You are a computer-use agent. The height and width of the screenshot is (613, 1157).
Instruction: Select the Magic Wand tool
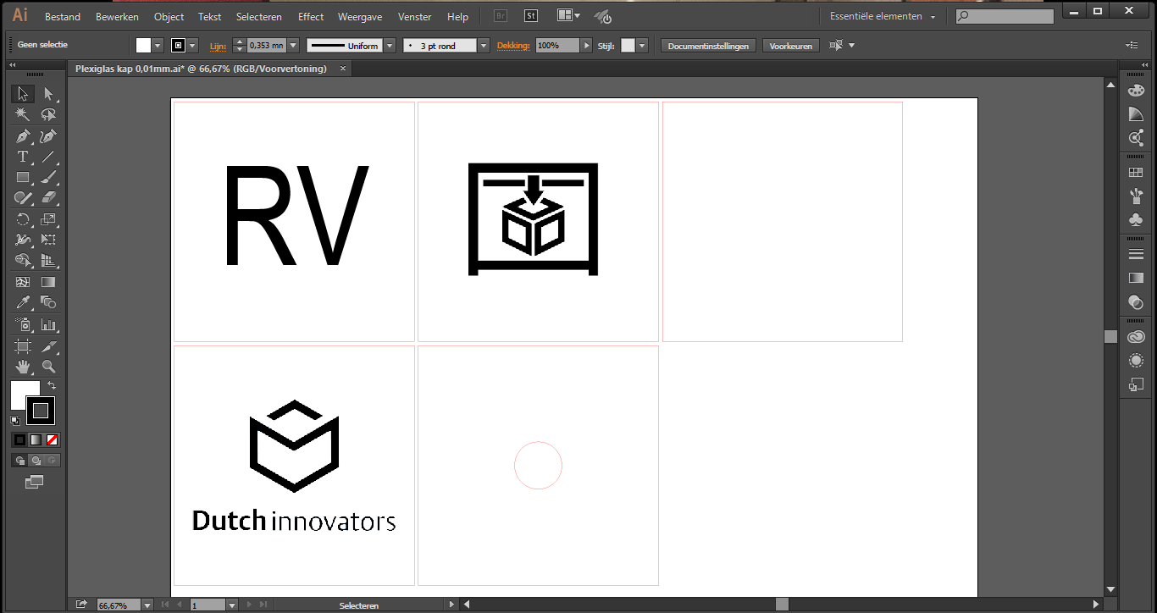pyautogui.click(x=23, y=114)
